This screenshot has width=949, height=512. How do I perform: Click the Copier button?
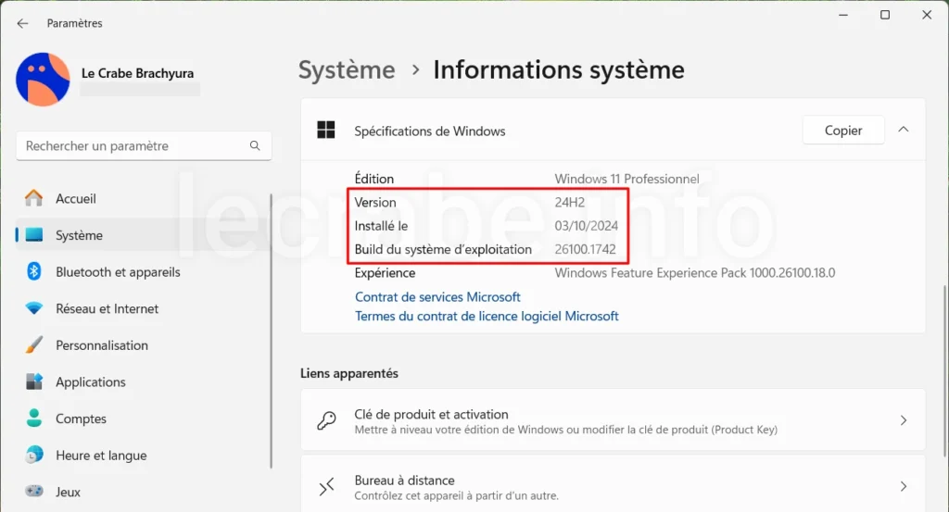(x=843, y=131)
